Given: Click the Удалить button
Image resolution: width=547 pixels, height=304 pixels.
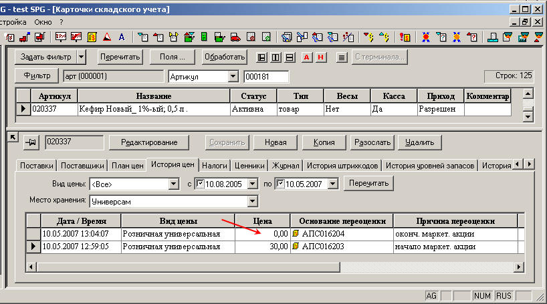Looking at the screenshot, I should point(420,142).
